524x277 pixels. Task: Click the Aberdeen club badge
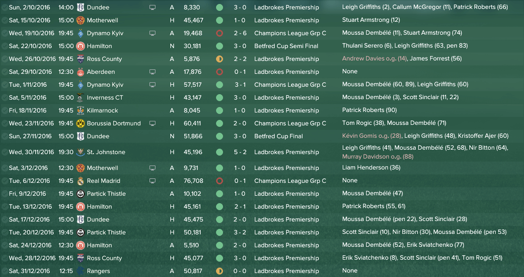(80, 72)
